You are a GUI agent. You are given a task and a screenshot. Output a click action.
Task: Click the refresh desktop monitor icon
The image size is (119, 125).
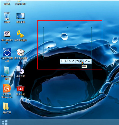click(21, 16)
